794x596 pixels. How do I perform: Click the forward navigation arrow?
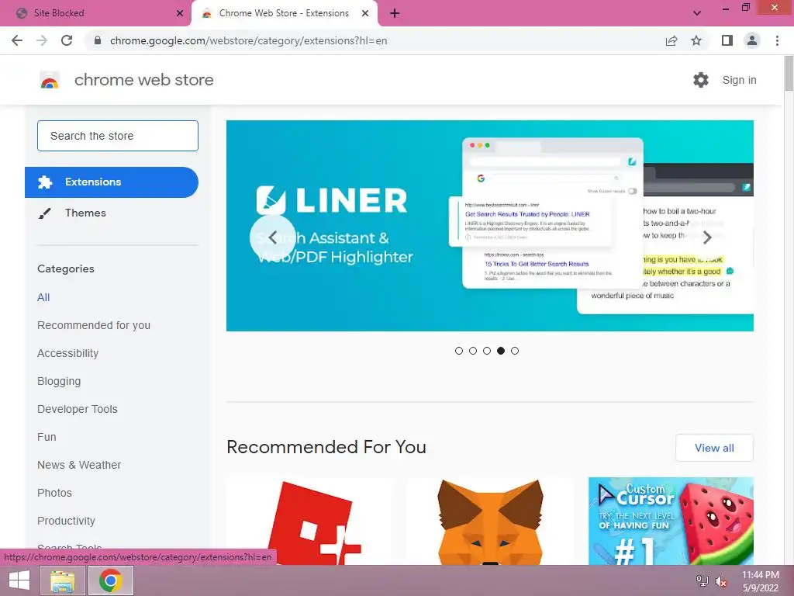pyautogui.click(x=42, y=40)
